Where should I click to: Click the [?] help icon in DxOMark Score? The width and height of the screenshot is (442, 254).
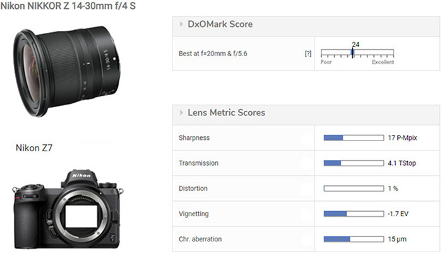pyautogui.click(x=308, y=54)
